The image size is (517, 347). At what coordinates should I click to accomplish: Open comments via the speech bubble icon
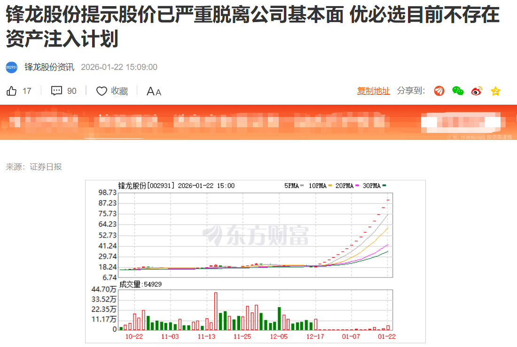click(56, 91)
